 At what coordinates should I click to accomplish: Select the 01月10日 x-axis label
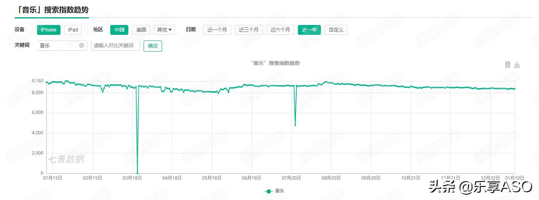514,178
